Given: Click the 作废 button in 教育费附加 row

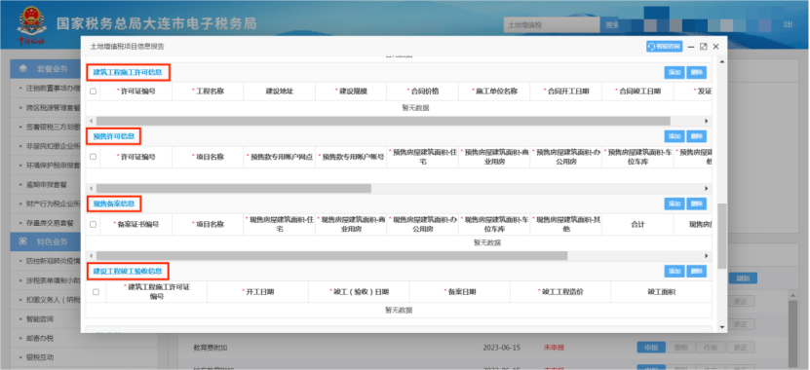Looking at the screenshot, I should (711, 348).
